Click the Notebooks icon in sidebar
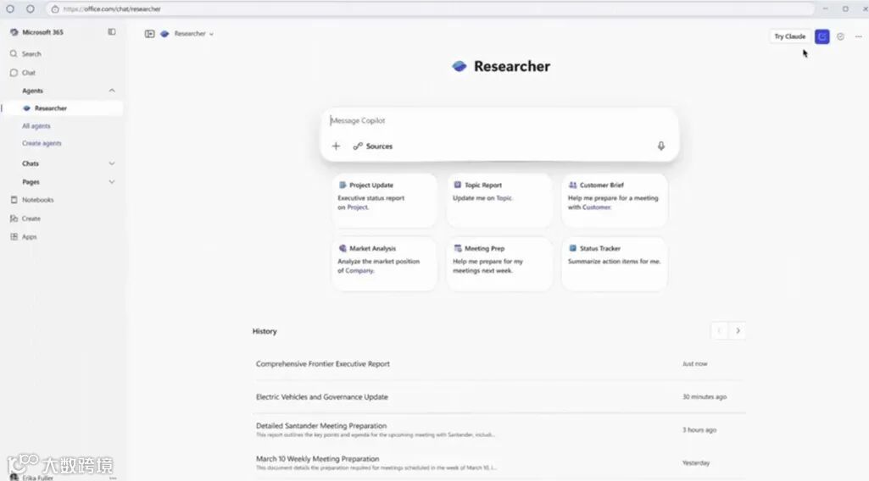 (14, 200)
